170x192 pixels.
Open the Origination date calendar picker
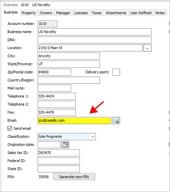65,145
